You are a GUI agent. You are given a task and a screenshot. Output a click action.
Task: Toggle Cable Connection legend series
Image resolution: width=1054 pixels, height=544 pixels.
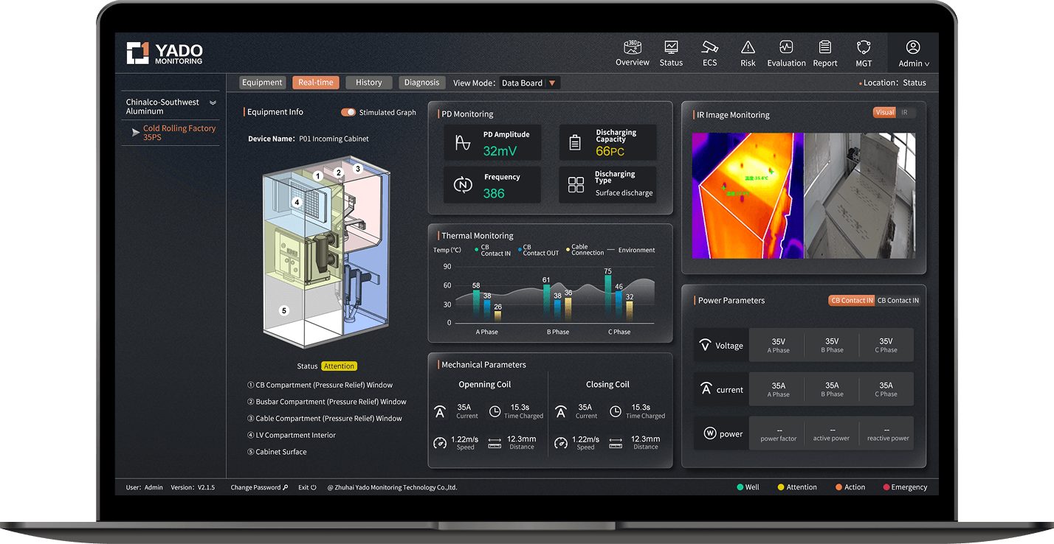[x=585, y=251]
